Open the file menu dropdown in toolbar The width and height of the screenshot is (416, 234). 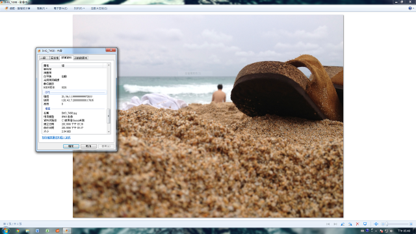coord(42,8)
